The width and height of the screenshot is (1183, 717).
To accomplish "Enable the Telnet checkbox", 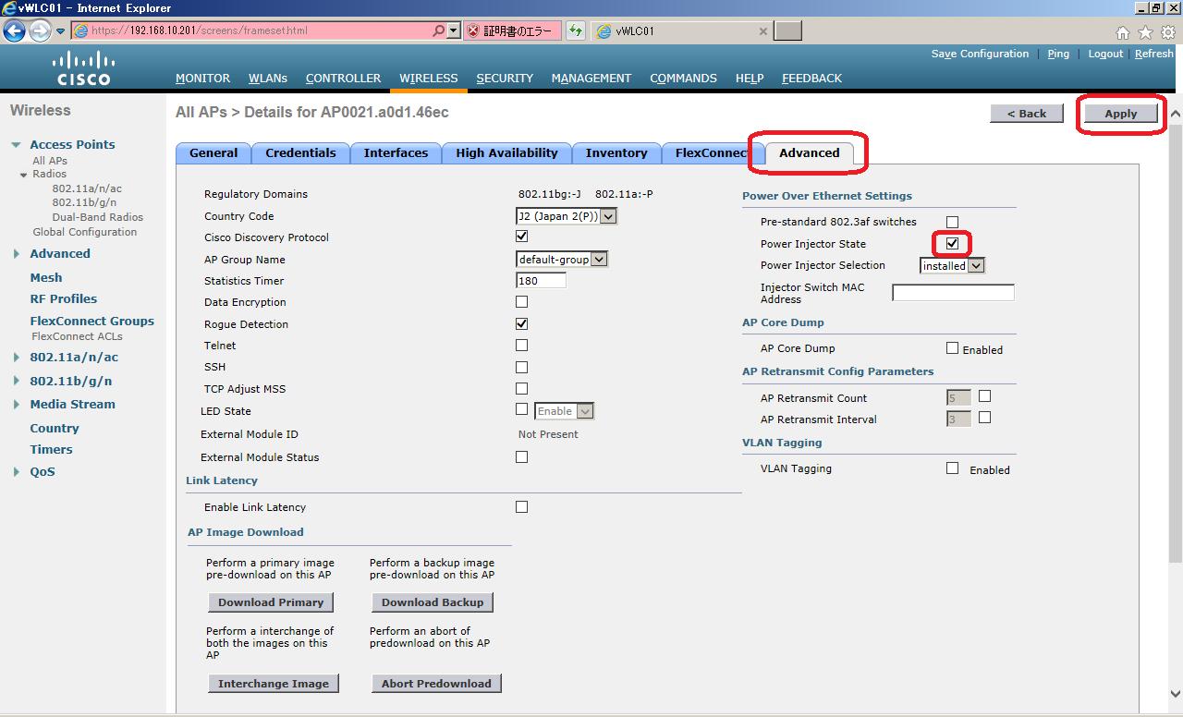I will point(521,345).
